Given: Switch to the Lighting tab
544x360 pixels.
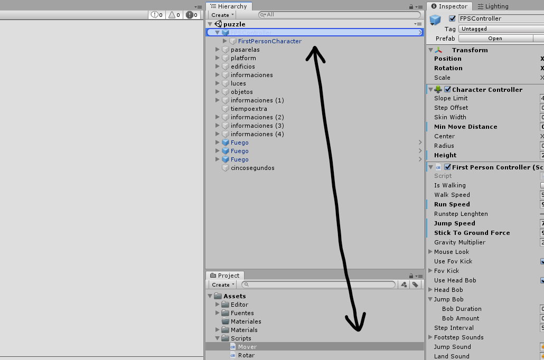Looking at the screenshot, I should click(x=493, y=6).
